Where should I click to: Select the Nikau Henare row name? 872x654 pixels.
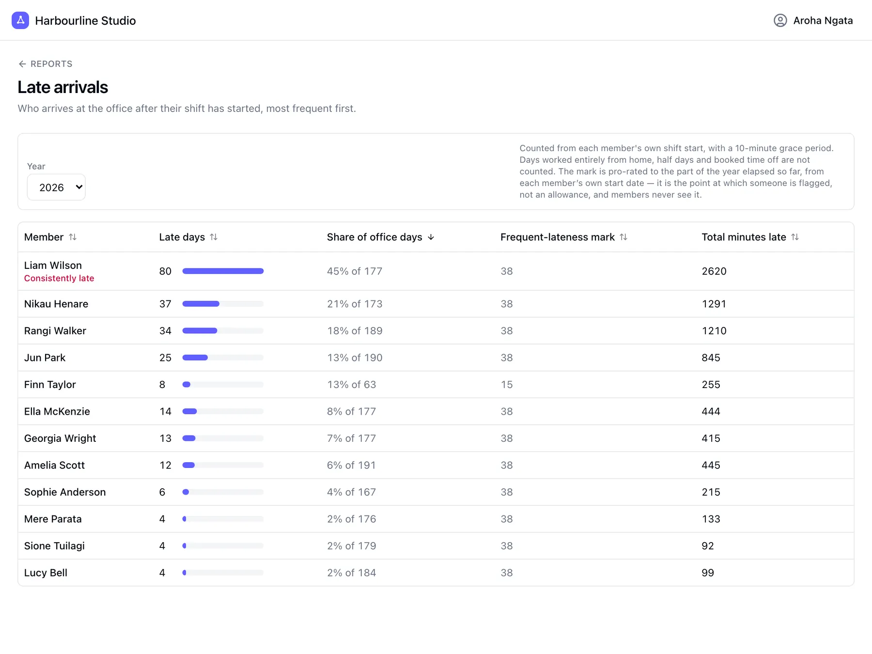tap(56, 304)
